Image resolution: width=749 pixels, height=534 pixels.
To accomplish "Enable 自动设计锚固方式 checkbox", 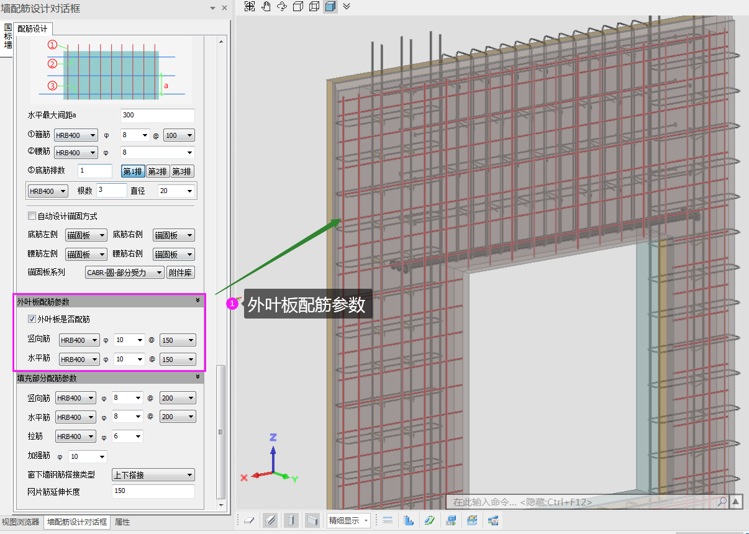I will point(32,216).
